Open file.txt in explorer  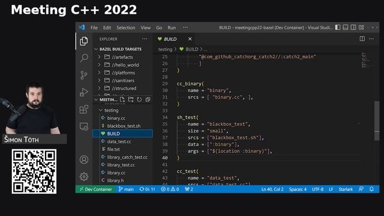[122, 149]
